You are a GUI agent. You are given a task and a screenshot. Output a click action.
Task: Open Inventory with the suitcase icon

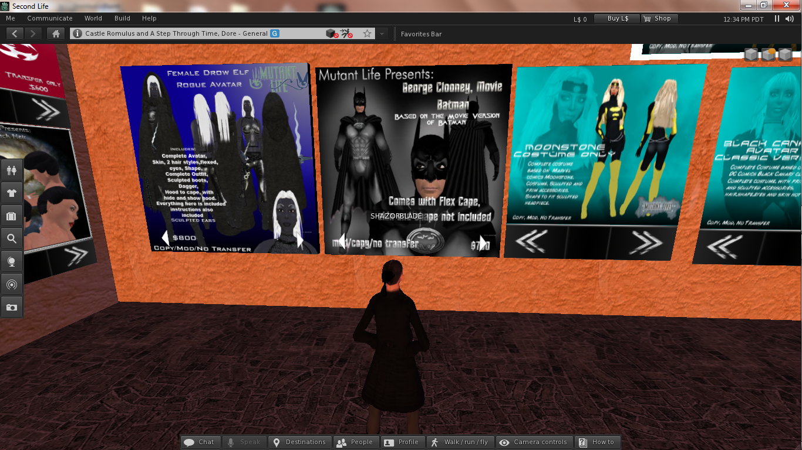coord(12,216)
